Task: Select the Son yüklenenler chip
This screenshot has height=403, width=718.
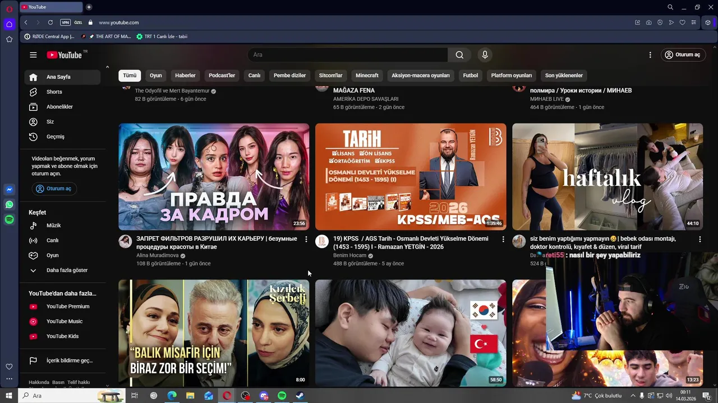Action: tap(564, 76)
